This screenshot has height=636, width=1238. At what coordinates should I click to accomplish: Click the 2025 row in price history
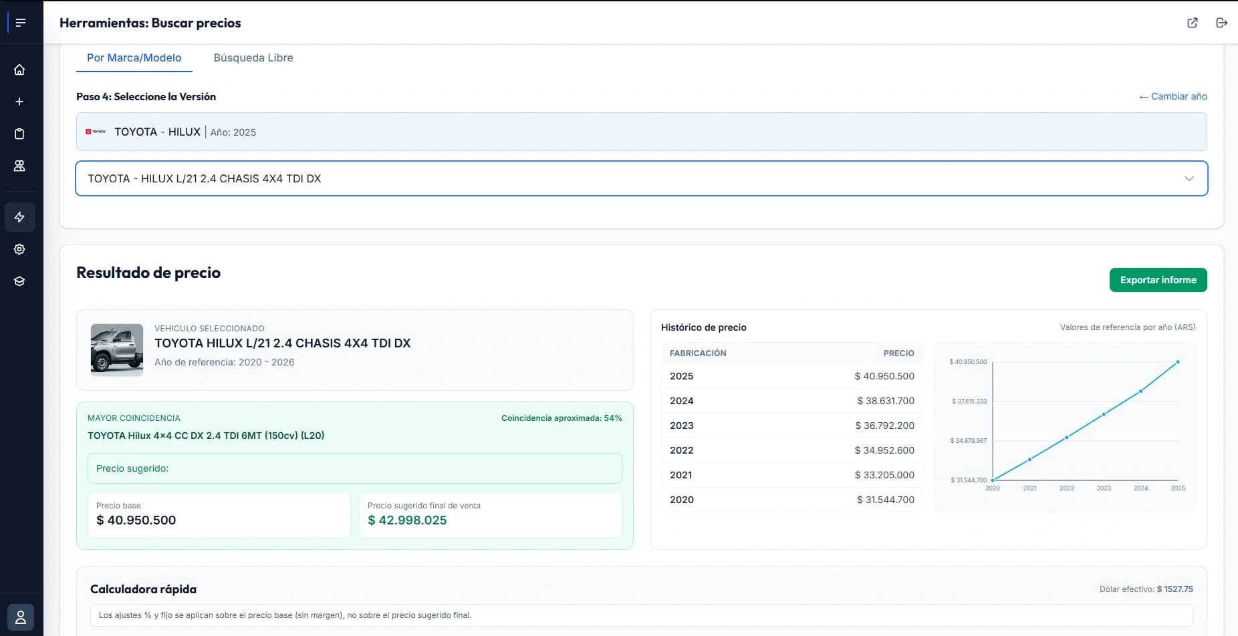click(792, 376)
